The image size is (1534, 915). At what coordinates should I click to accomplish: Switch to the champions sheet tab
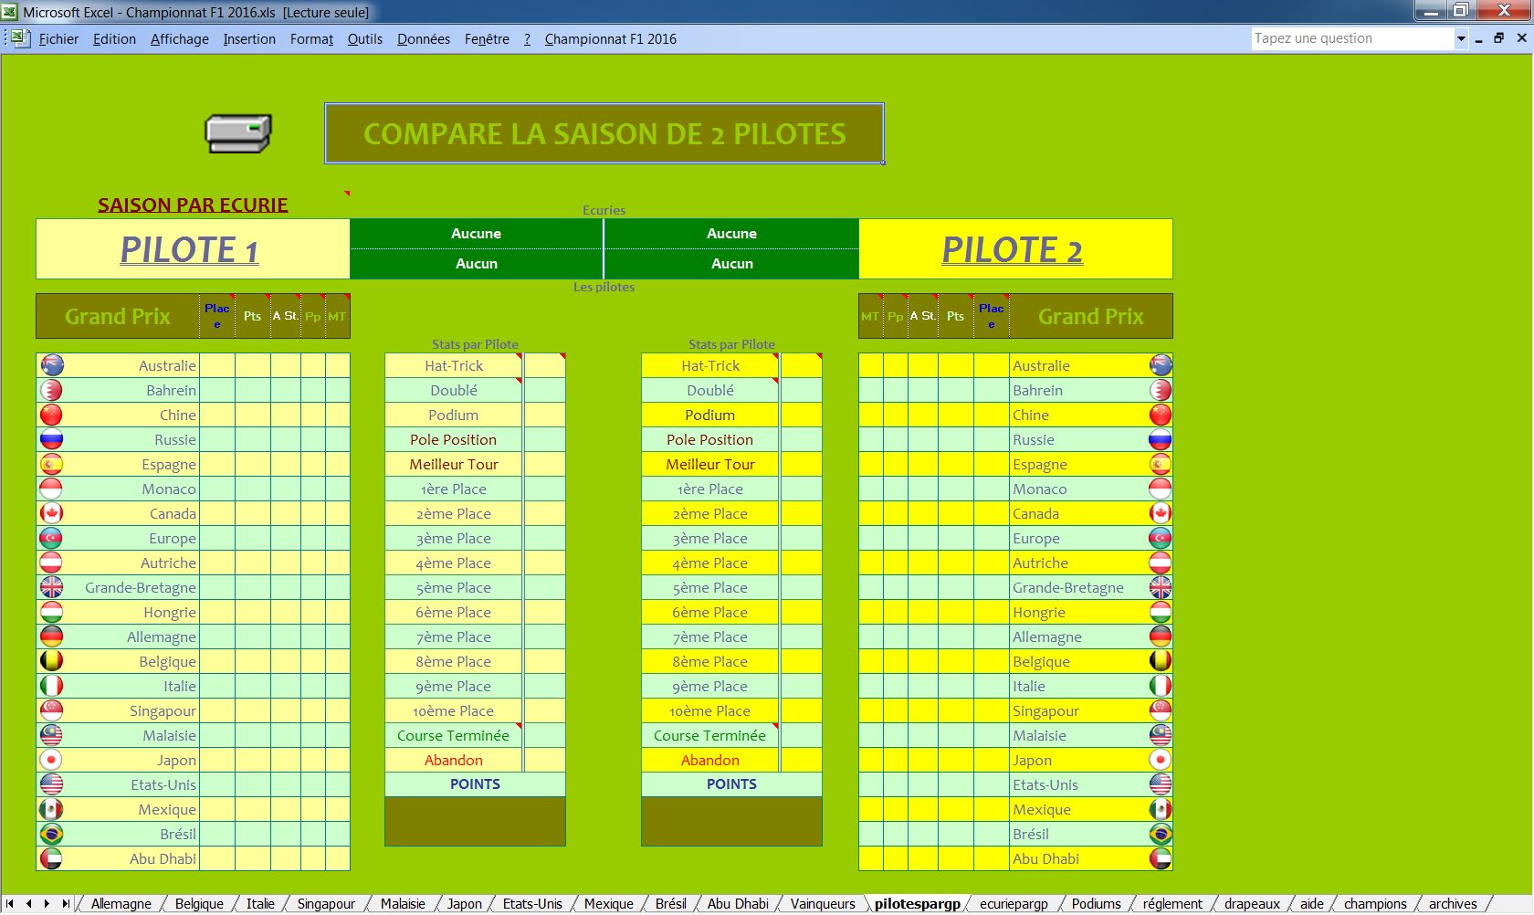(x=1375, y=904)
